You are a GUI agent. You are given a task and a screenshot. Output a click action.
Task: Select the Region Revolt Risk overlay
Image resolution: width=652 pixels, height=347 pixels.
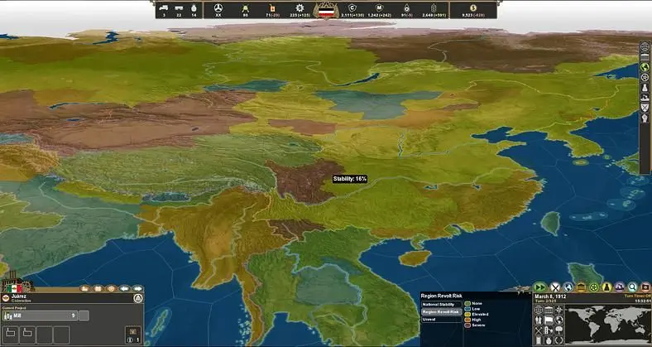click(442, 311)
